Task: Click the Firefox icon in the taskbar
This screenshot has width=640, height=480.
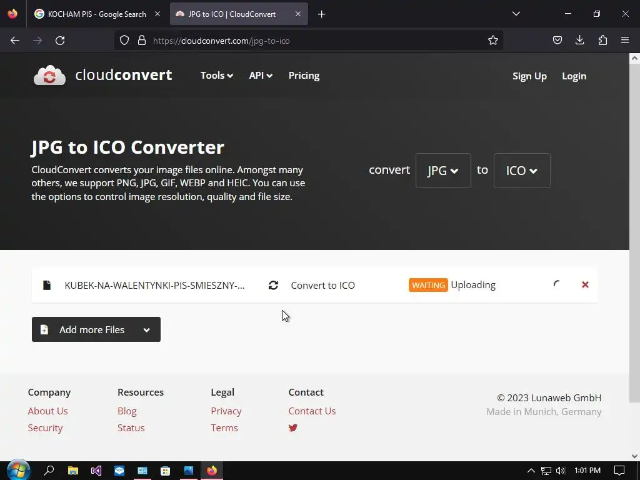Action: [x=212, y=471]
